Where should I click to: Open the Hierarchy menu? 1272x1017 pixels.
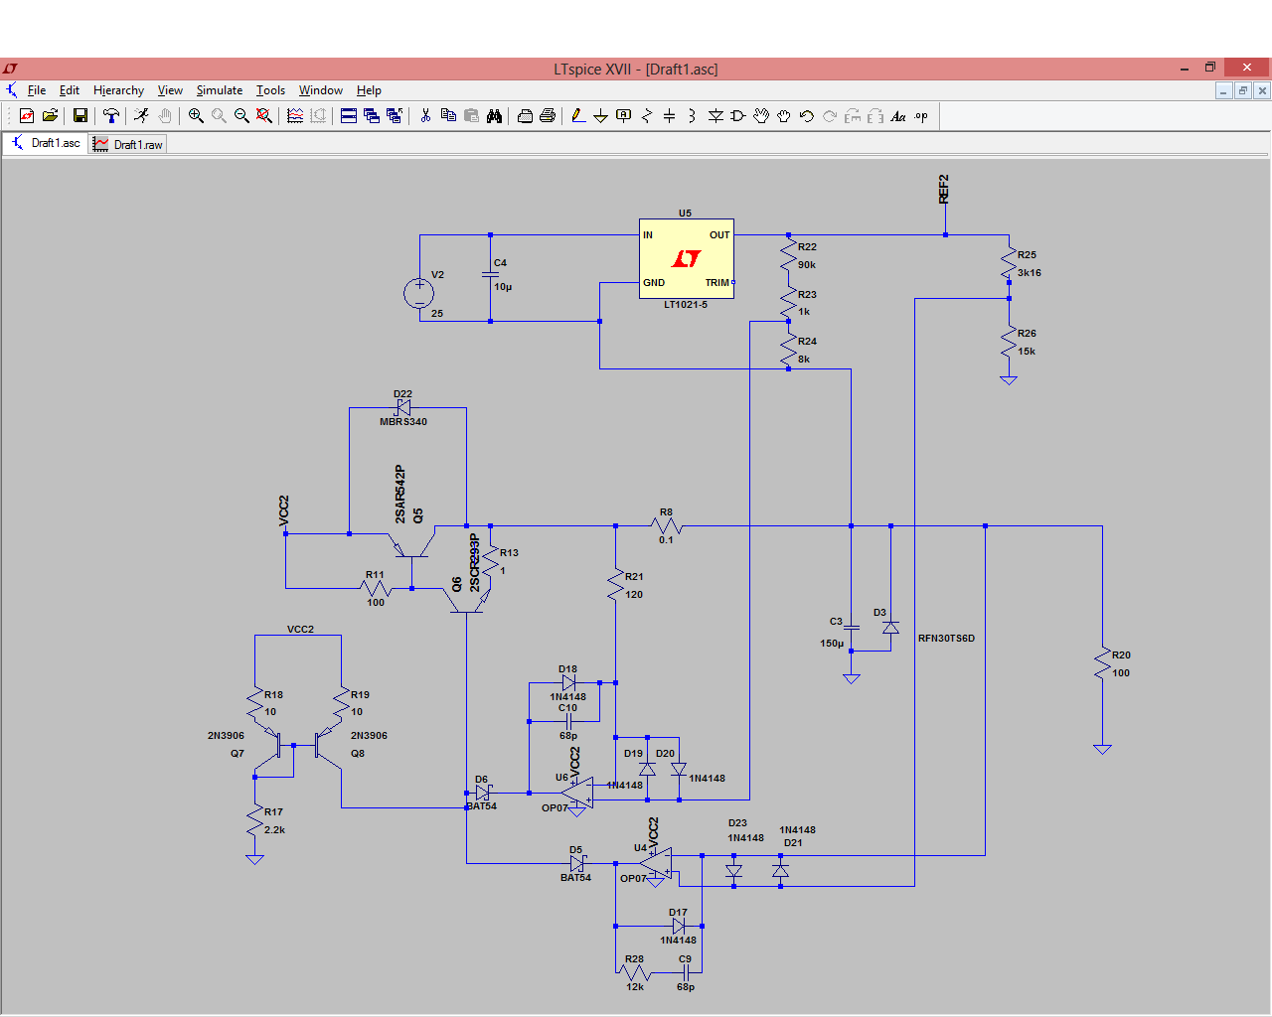(118, 90)
